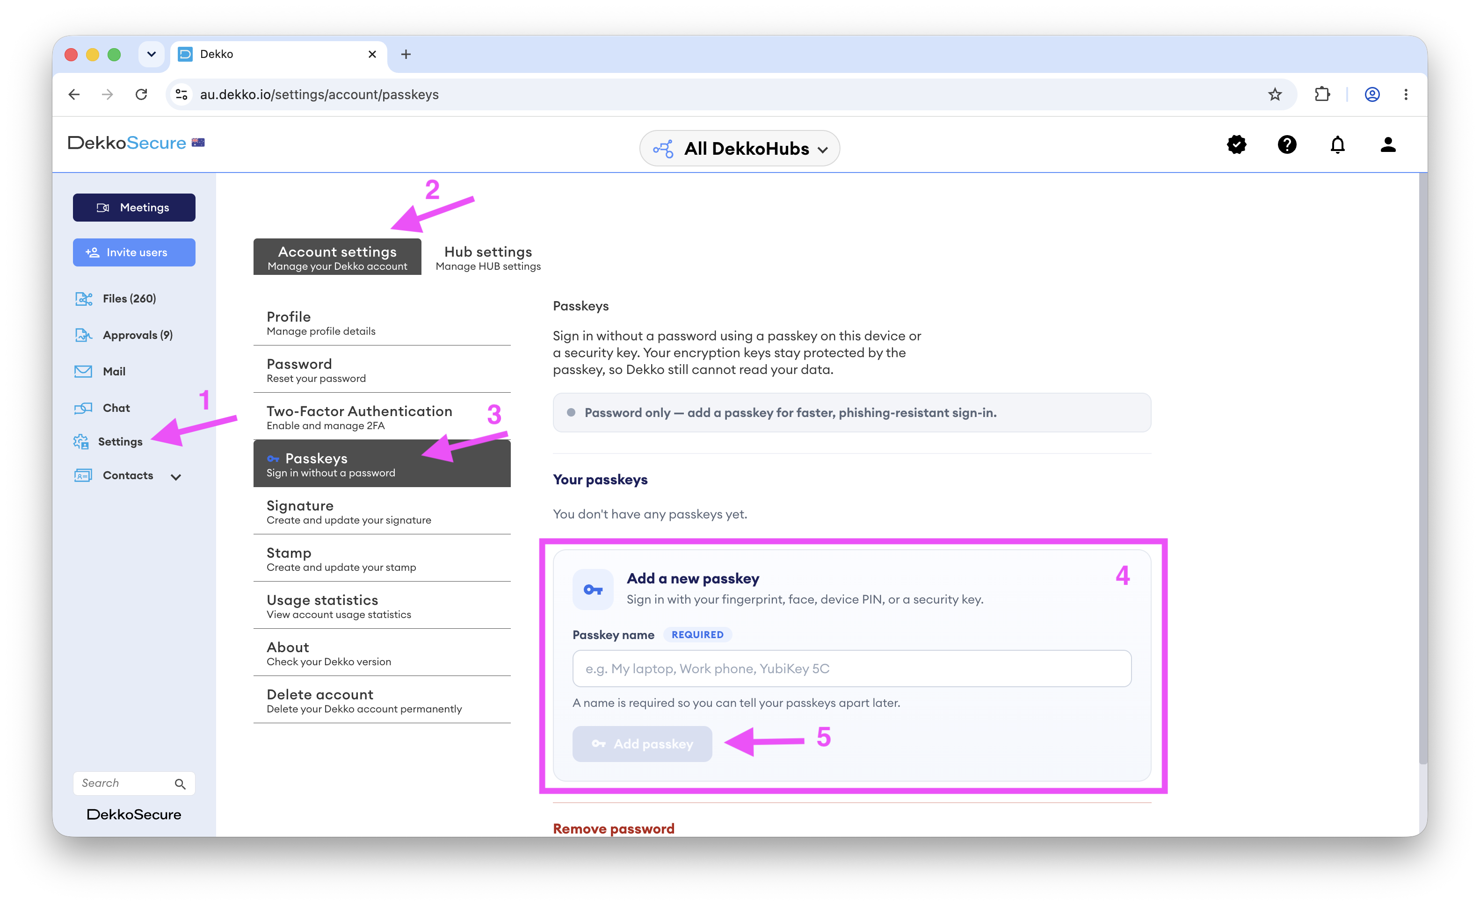
Task: Open Usage statistics settings item
Action: pos(382,606)
